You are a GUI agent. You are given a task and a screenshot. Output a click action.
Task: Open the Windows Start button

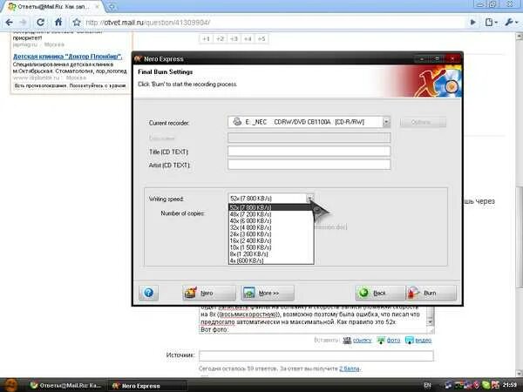(11, 385)
